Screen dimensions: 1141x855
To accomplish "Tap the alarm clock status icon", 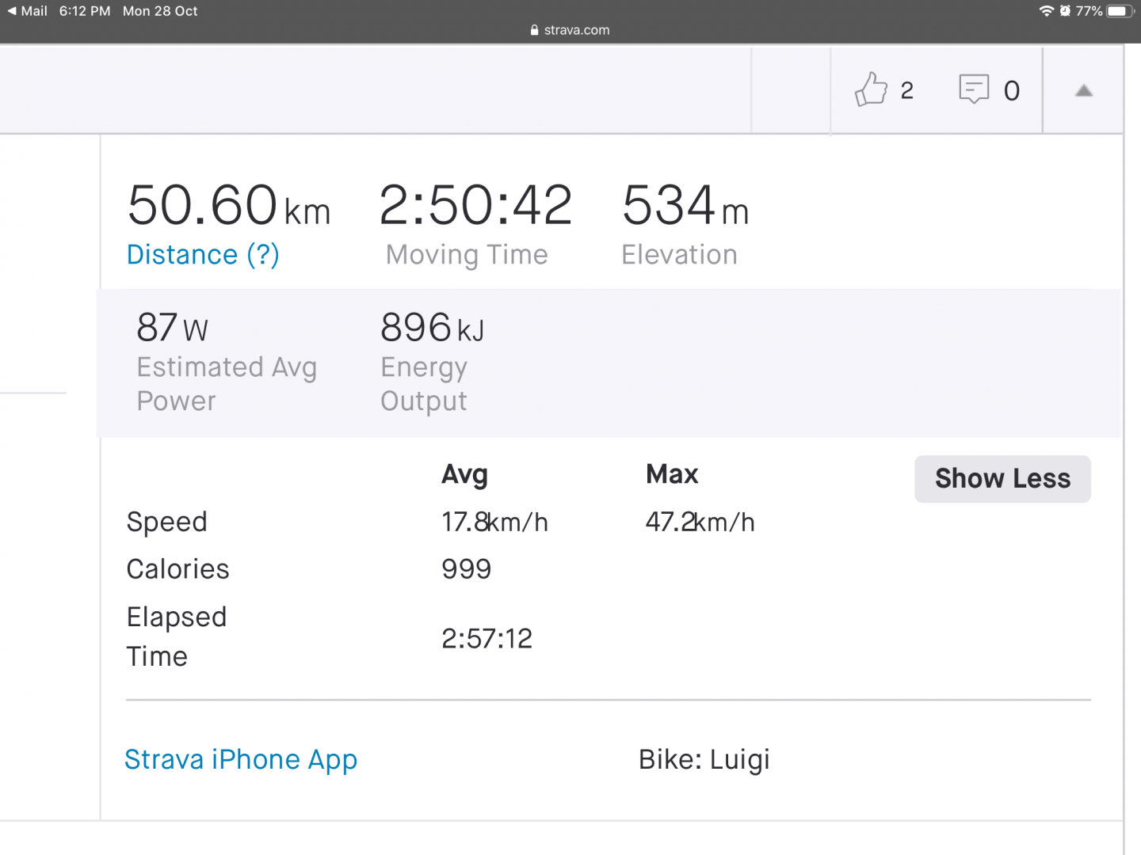I will pos(1065,11).
